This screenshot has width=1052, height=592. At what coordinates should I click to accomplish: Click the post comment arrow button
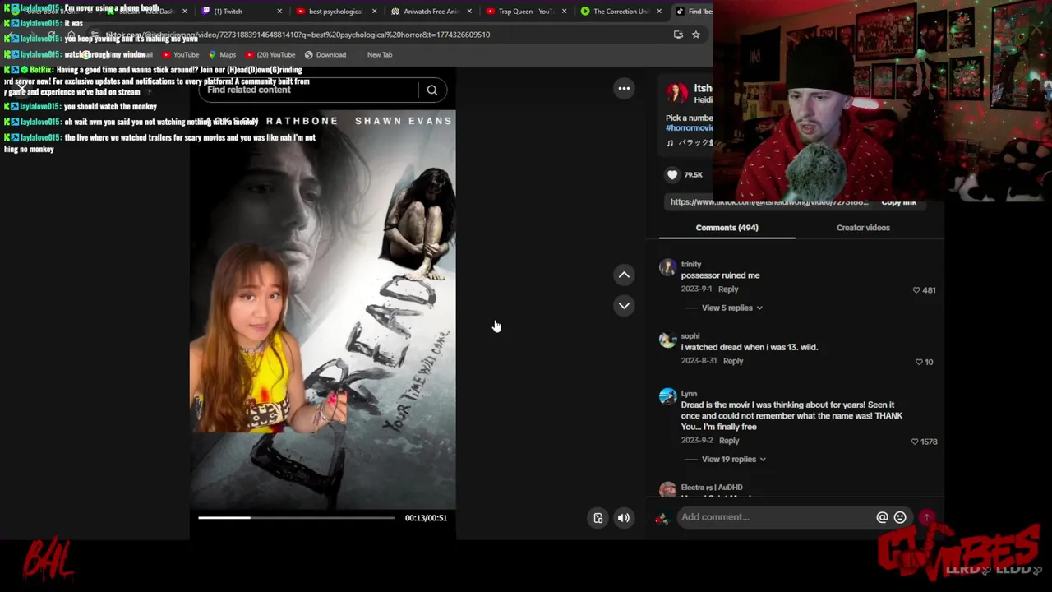[x=927, y=517]
